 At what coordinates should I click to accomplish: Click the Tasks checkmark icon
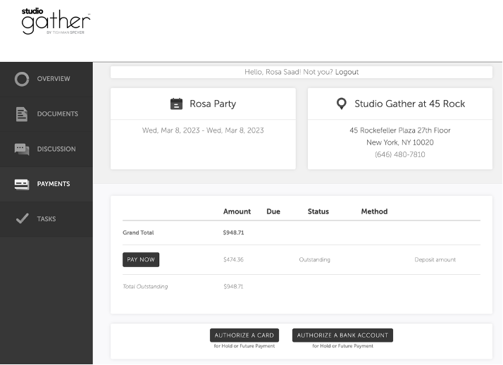pos(22,219)
